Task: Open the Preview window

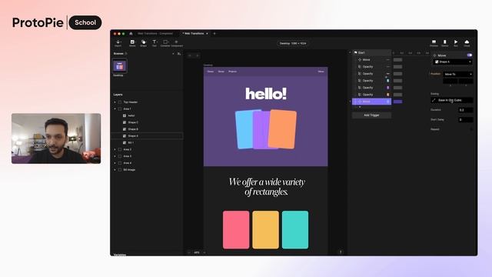Action: 434,43
